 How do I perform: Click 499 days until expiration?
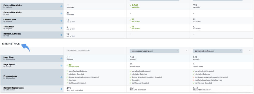pos(75,89)
